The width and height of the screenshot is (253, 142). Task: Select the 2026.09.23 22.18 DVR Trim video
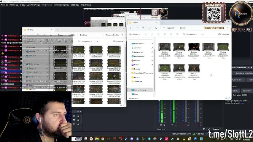click(x=165, y=51)
